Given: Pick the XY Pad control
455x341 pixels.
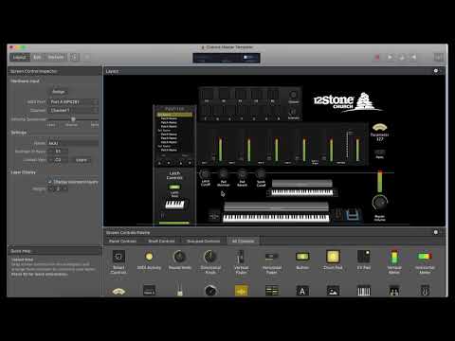Looking at the screenshot, I should [x=363, y=260].
